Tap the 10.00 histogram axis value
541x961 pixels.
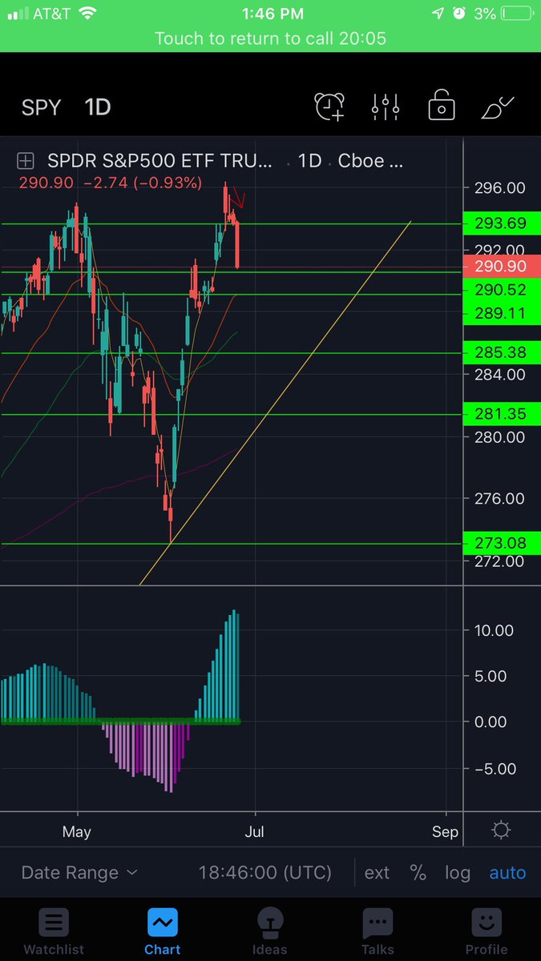click(x=494, y=630)
